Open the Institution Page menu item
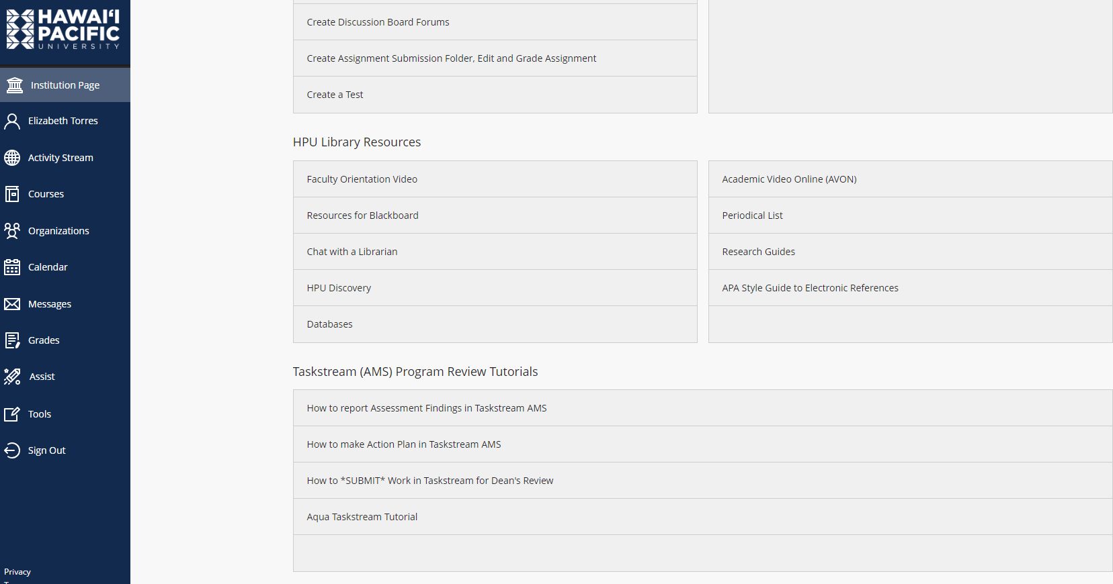The width and height of the screenshot is (1113, 584). click(x=65, y=85)
